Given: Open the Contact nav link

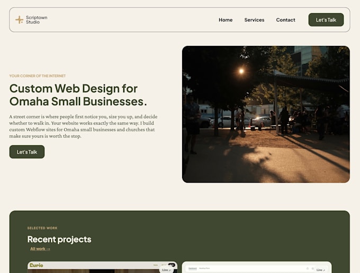Looking at the screenshot, I should [x=285, y=20].
